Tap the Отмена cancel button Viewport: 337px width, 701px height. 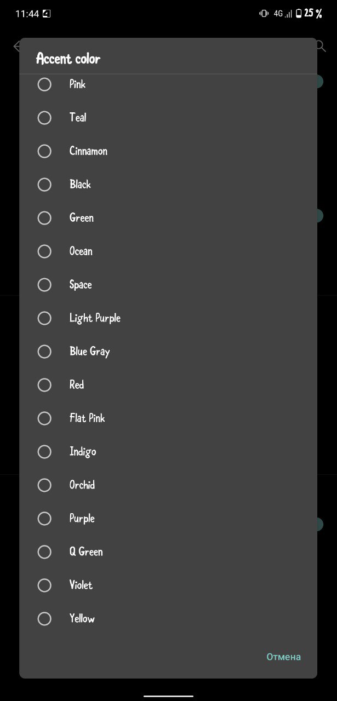[284, 657]
